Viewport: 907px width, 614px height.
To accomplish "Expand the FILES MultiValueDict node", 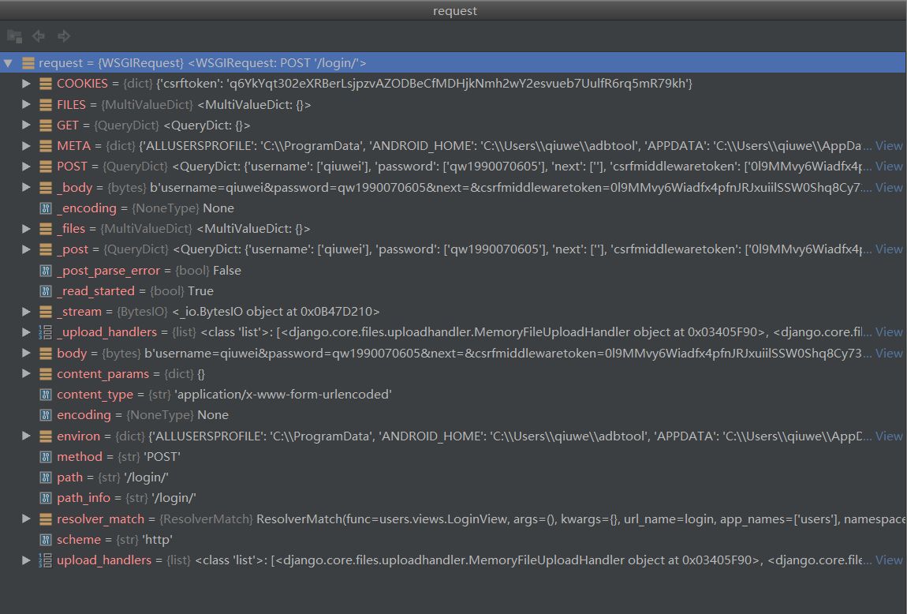I will (26, 104).
